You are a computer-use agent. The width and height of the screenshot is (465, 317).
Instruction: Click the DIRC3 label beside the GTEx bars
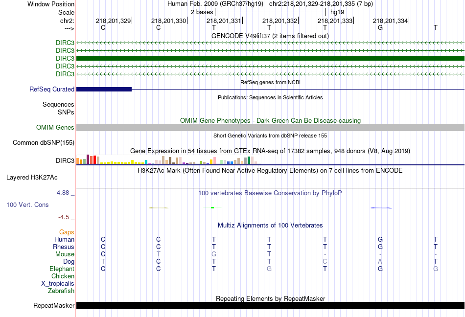coord(65,160)
